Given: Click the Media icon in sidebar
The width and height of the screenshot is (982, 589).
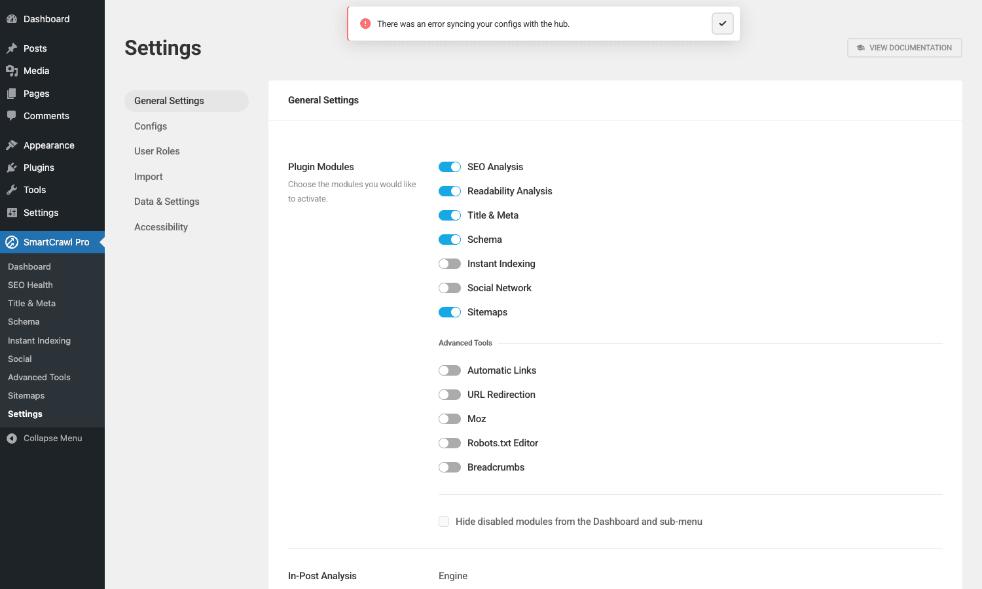Looking at the screenshot, I should point(12,71).
